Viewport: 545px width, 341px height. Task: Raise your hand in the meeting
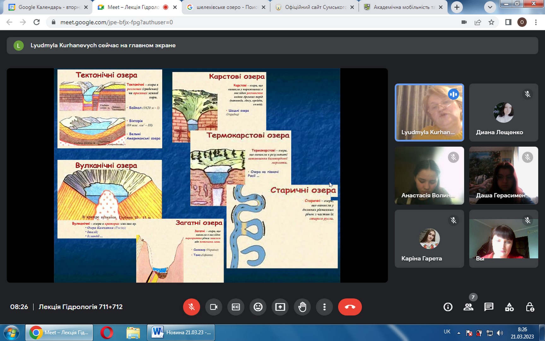coord(302,307)
